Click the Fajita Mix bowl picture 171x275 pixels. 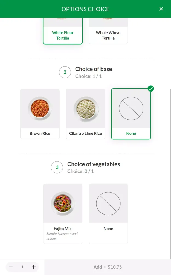click(63, 204)
